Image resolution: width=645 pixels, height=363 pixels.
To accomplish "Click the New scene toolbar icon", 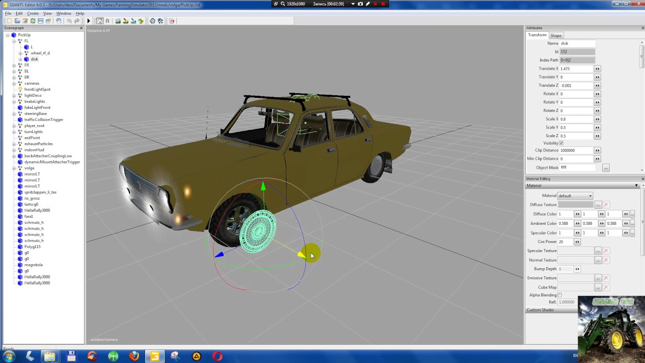I will [9, 21].
